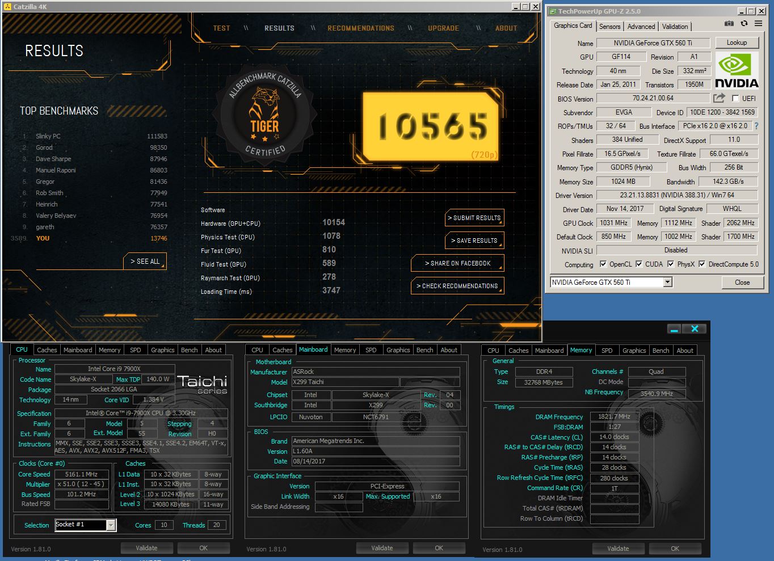The image size is (774, 561).
Task: Click the blue X button above Memory CPU-Z window
Action: pyautogui.click(x=695, y=329)
